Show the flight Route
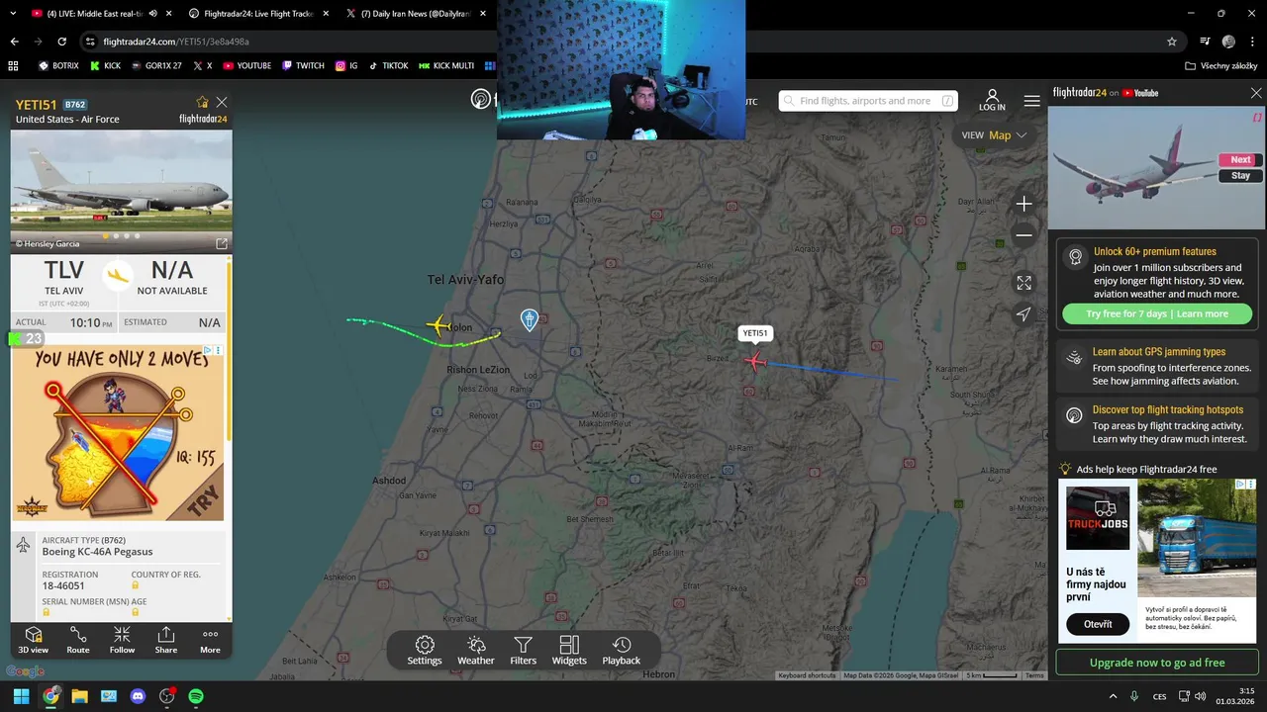This screenshot has height=712, width=1267. [78, 640]
